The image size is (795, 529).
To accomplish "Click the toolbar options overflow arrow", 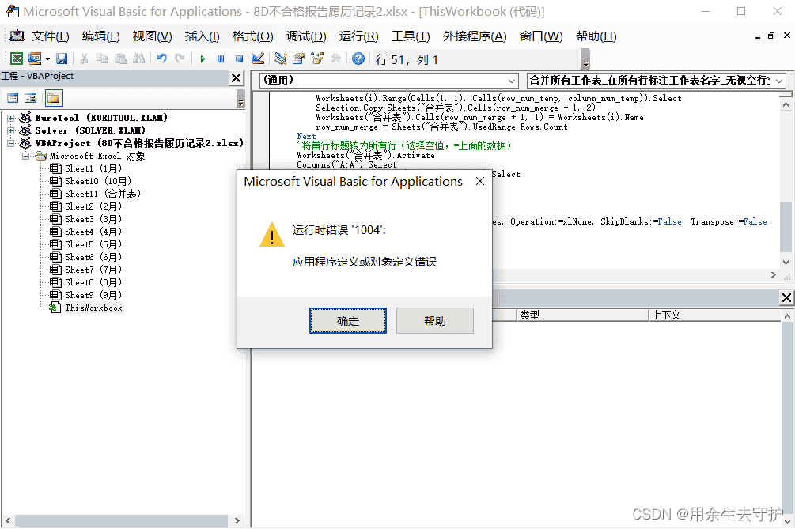I will point(585,59).
